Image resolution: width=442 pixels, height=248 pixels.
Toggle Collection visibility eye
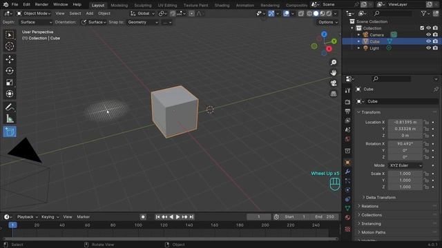click(x=428, y=28)
